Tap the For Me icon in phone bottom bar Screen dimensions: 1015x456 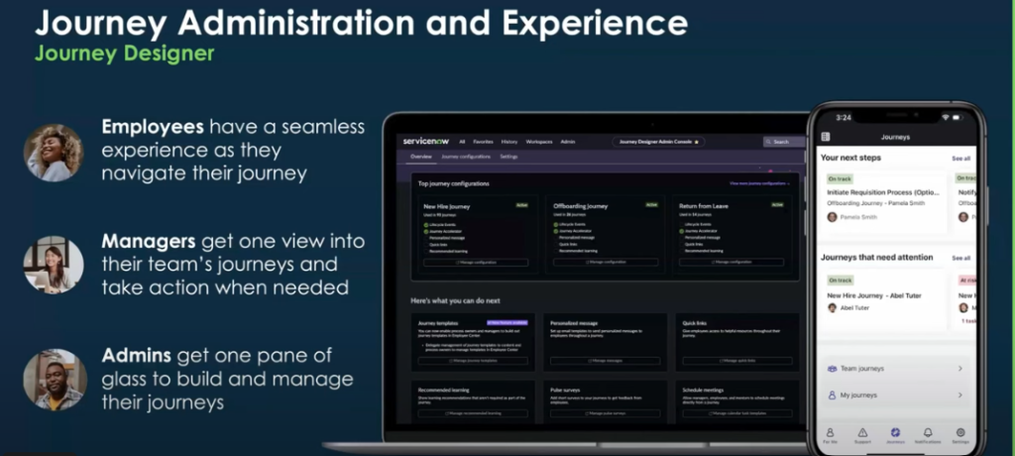830,433
